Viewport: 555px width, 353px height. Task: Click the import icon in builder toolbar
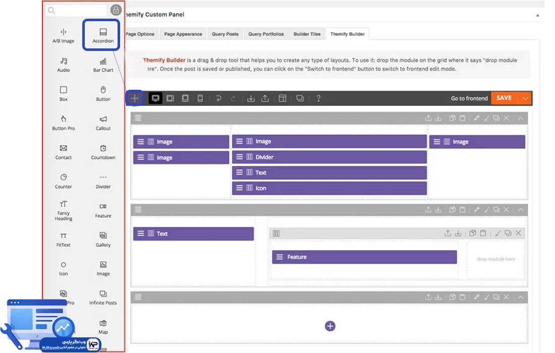(x=251, y=98)
